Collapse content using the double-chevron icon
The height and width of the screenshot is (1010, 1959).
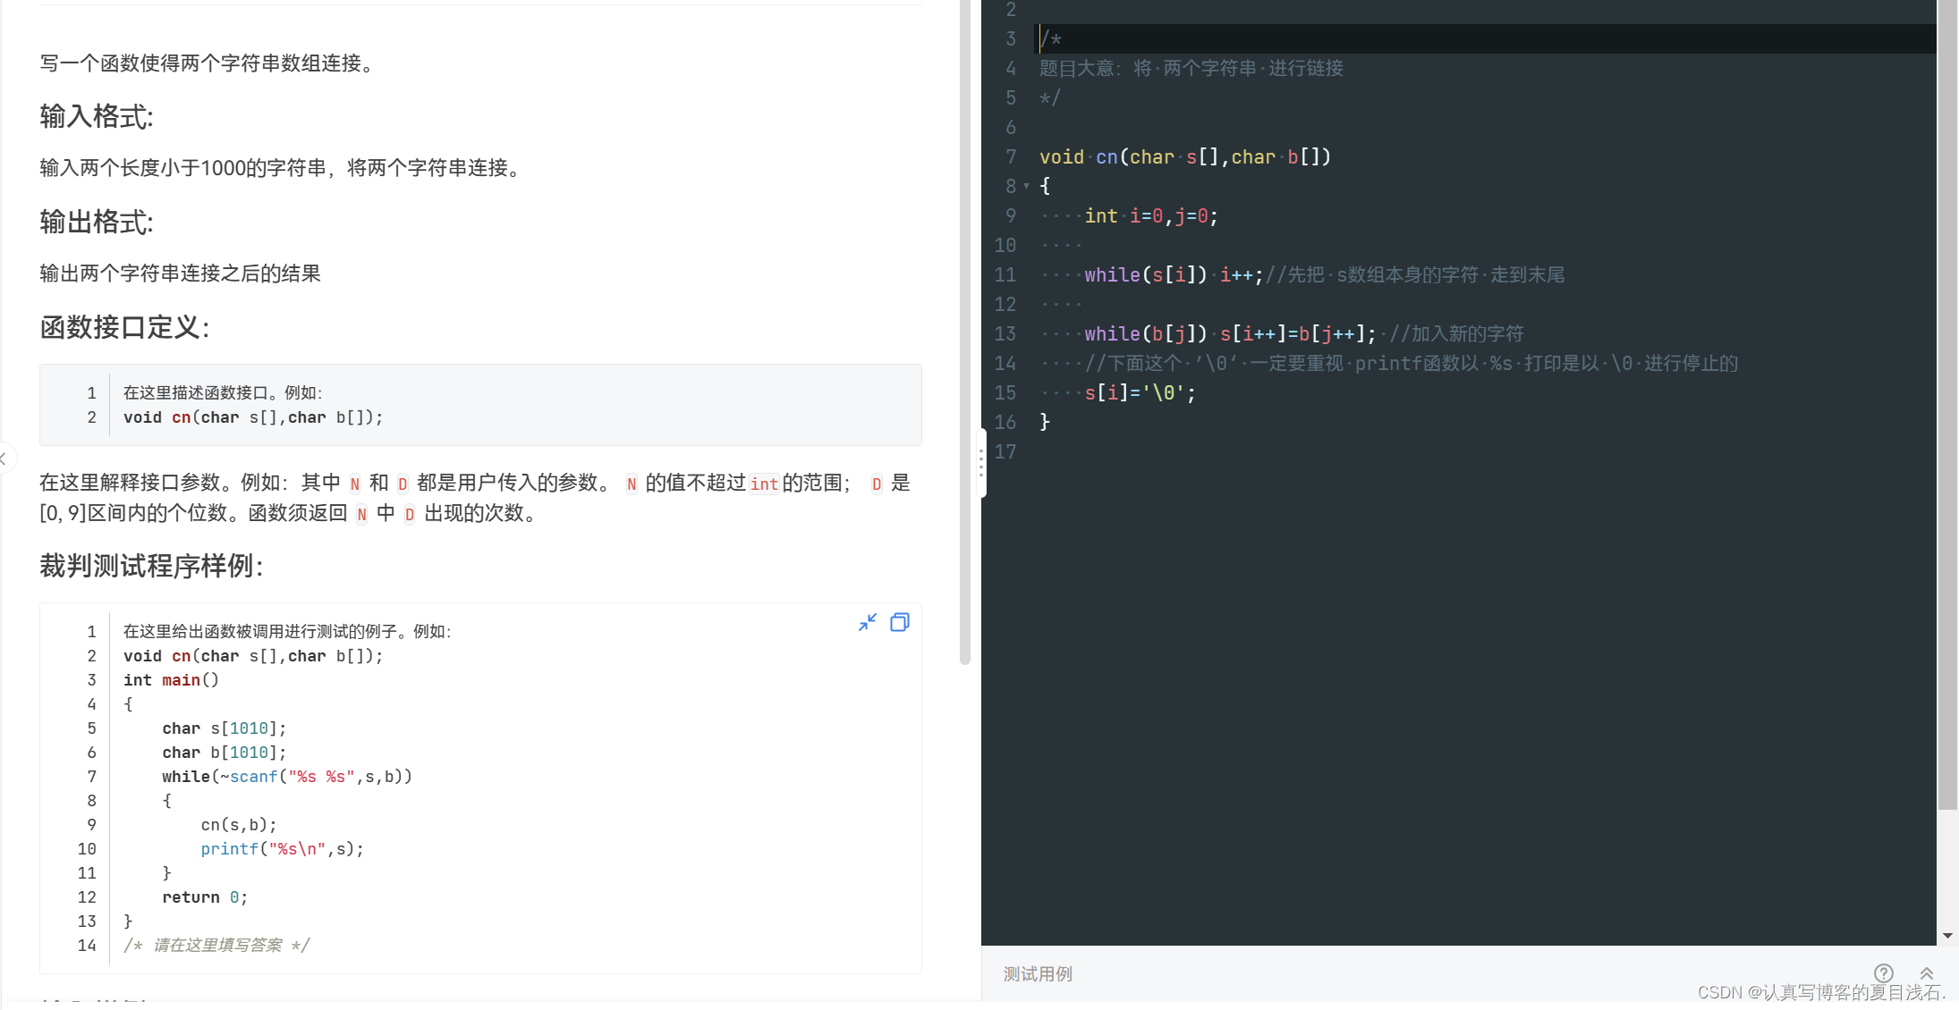(1927, 973)
